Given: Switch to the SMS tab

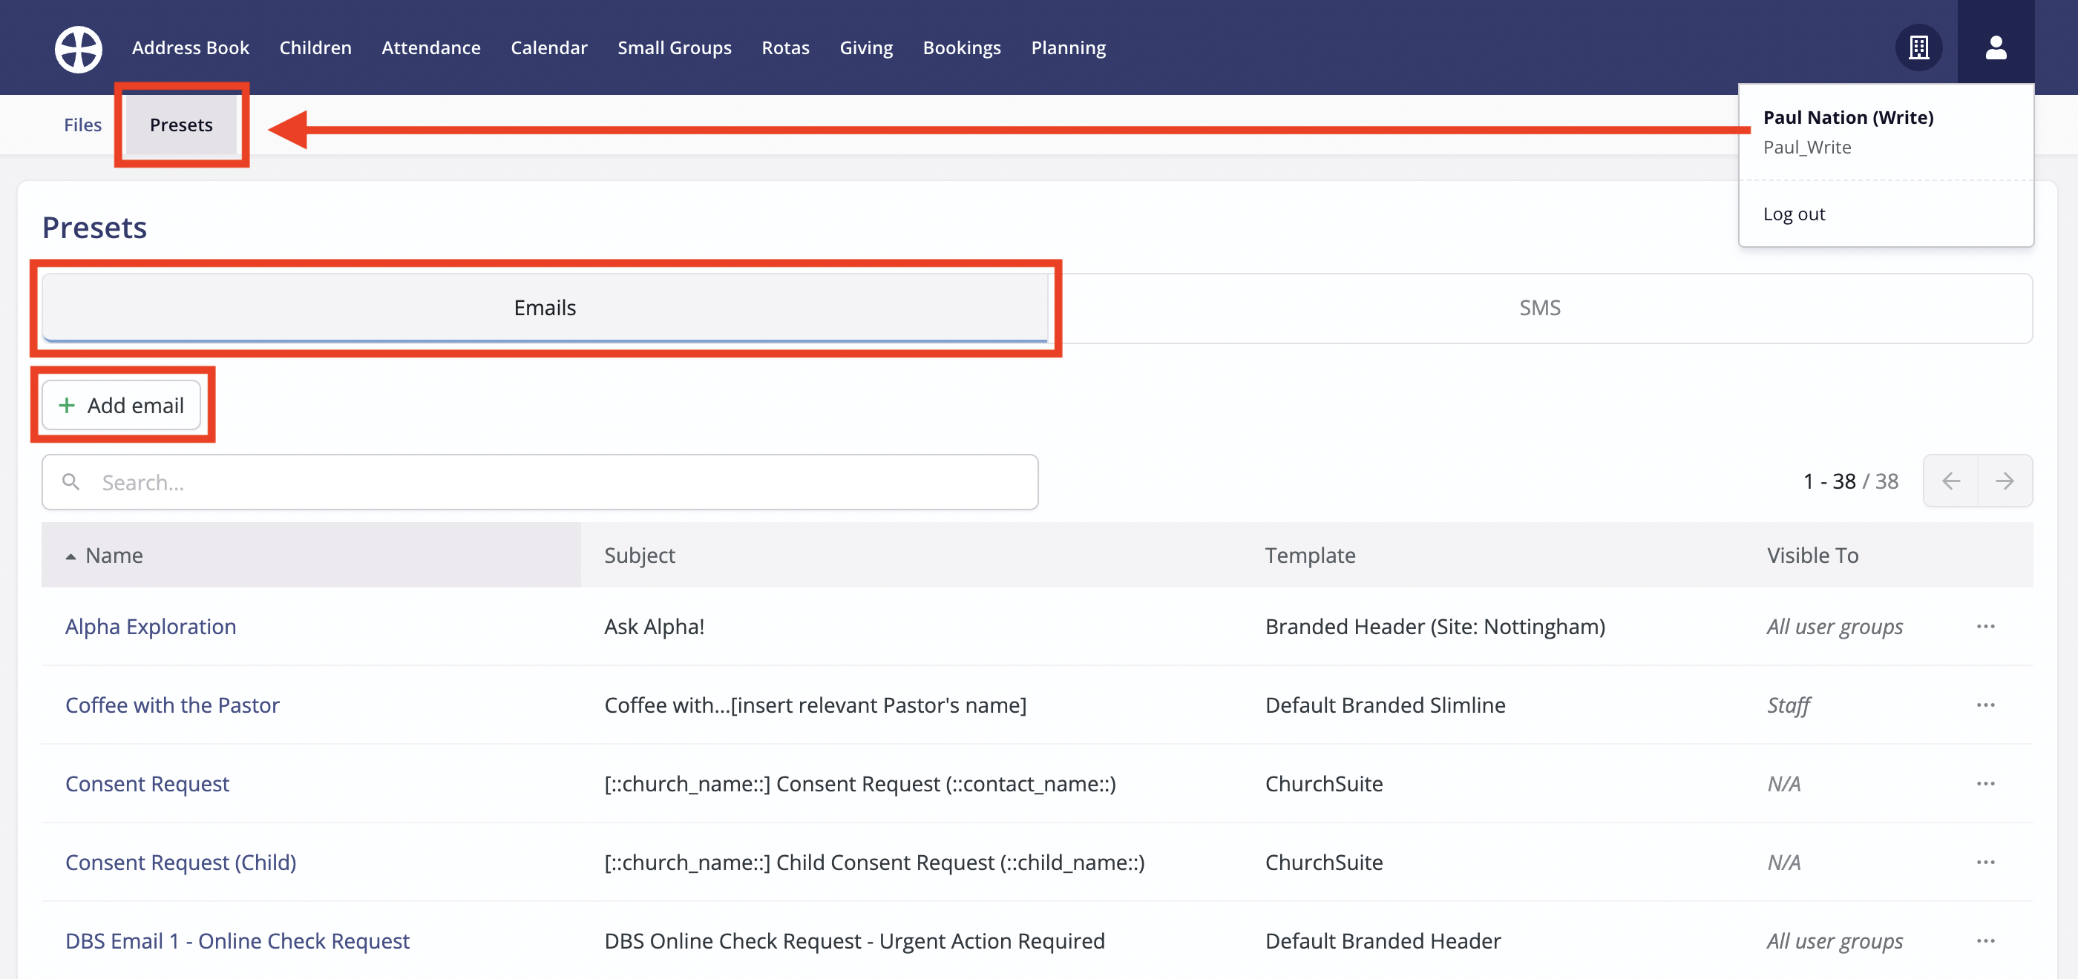Looking at the screenshot, I should 1539,308.
